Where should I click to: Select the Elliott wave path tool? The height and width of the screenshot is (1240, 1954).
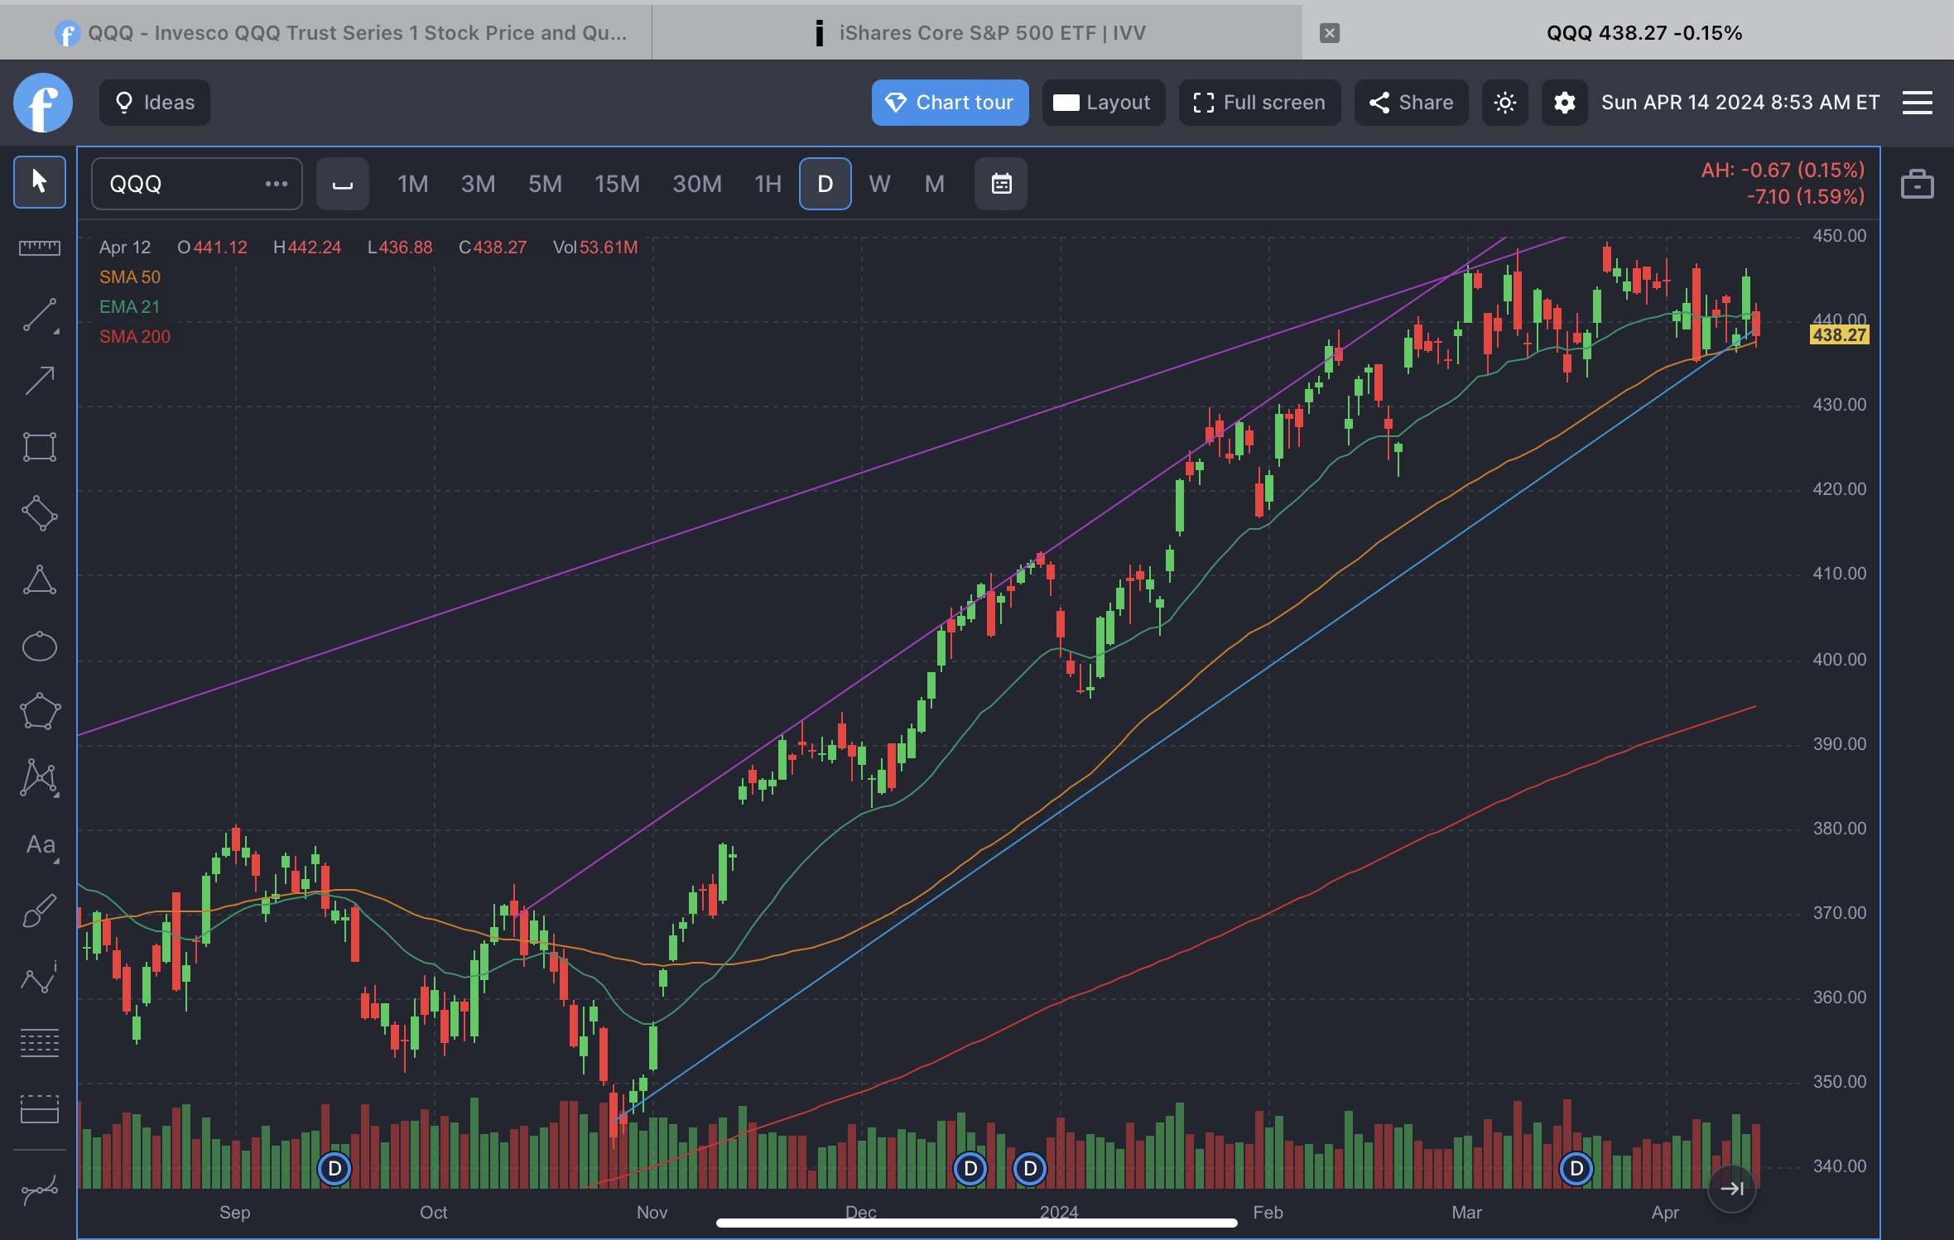(x=39, y=978)
